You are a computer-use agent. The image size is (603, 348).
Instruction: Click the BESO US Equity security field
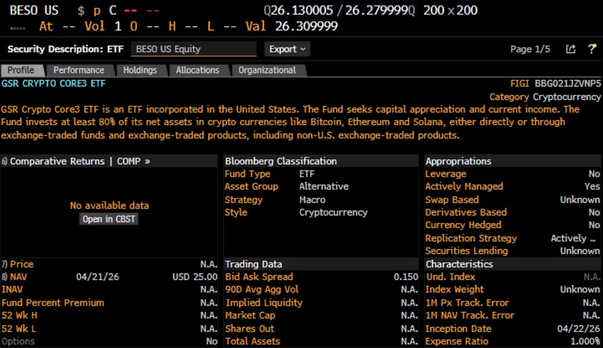[x=194, y=49]
